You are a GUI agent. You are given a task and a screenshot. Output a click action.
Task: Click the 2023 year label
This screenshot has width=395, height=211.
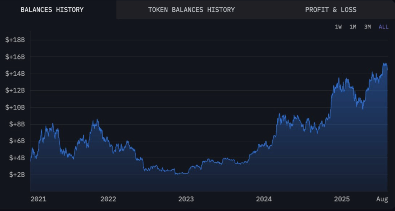186,199
